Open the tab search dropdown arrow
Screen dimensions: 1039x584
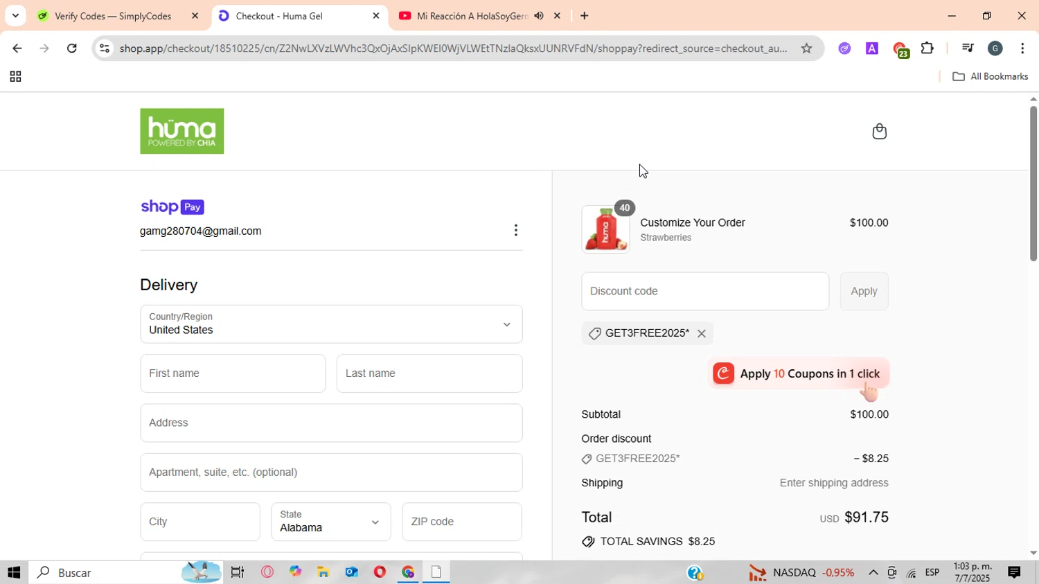point(15,16)
